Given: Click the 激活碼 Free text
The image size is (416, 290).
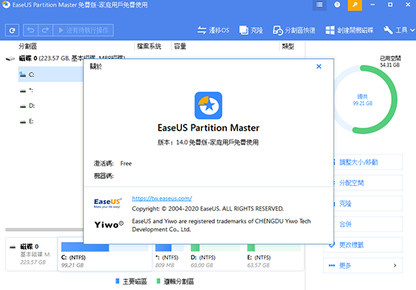Looking at the screenshot, I should point(113,163).
